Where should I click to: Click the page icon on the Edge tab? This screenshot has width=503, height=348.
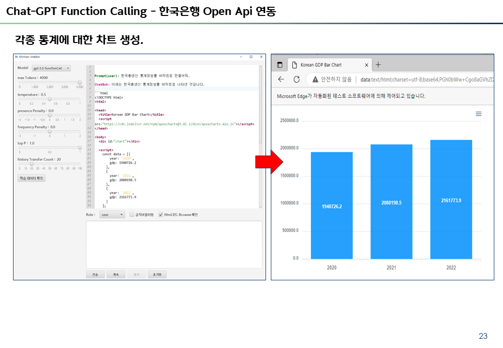point(295,65)
